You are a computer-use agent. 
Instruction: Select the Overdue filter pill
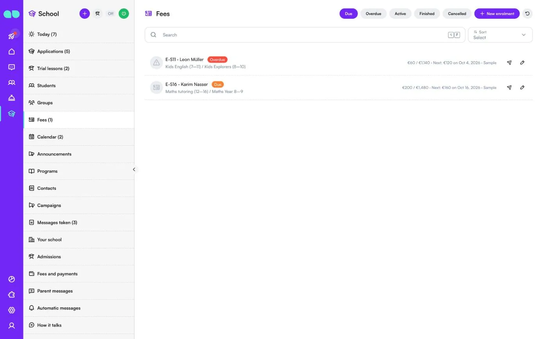tap(373, 14)
